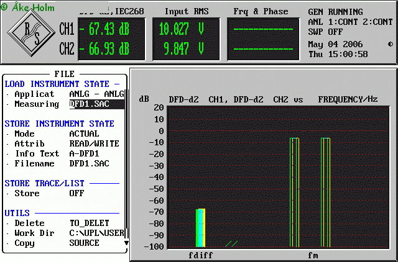Click the UTILS section heading
The height and width of the screenshot is (262, 398).
[17, 213]
